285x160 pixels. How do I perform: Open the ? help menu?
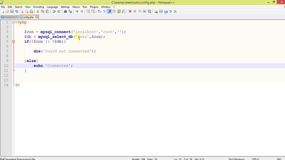point(114,7)
